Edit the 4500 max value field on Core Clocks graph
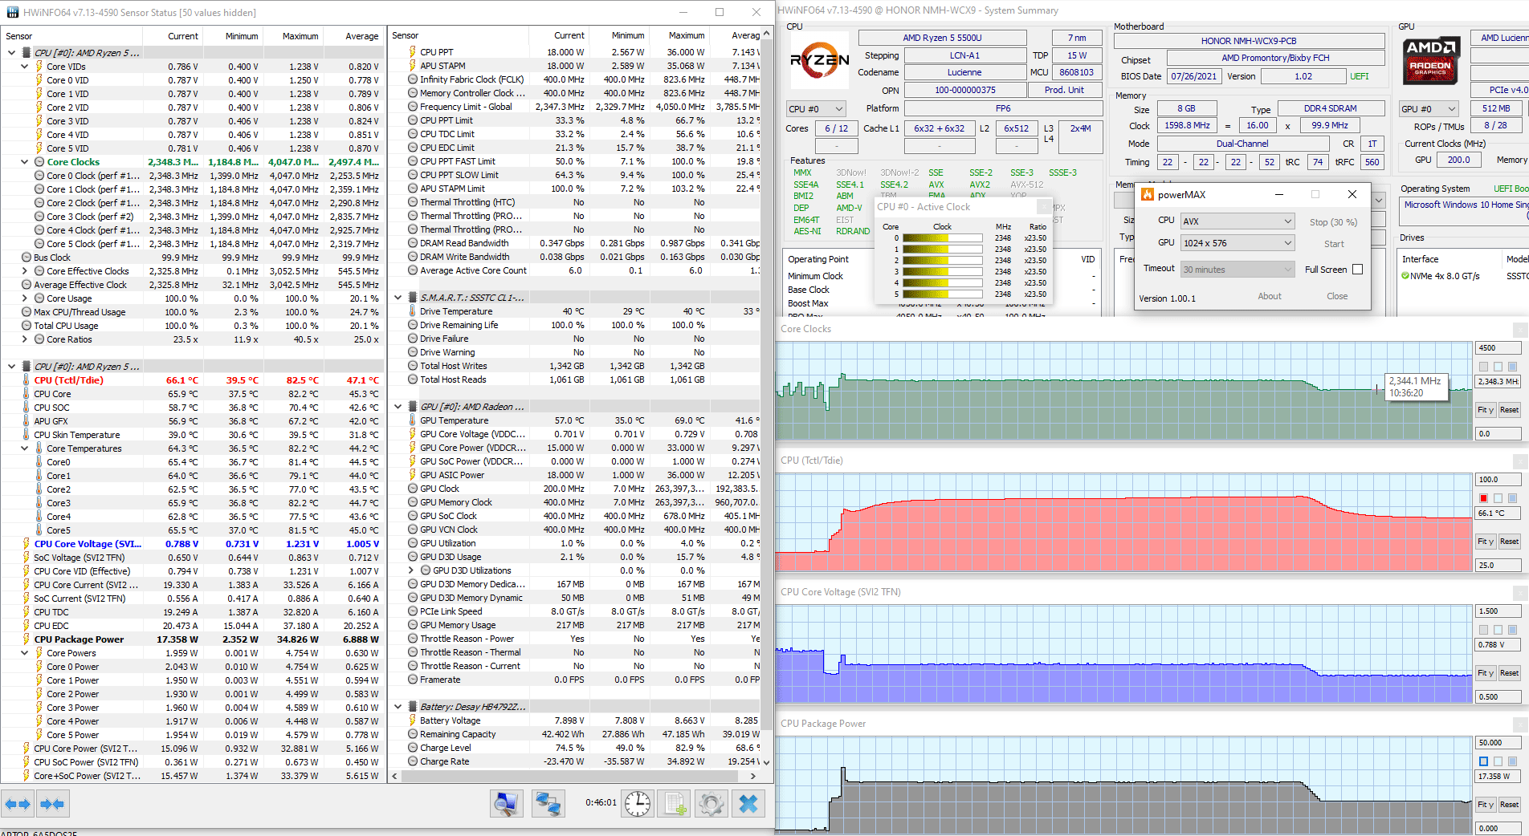The height and width of the screenshot is (836, 1529). tap(1497, 348)
